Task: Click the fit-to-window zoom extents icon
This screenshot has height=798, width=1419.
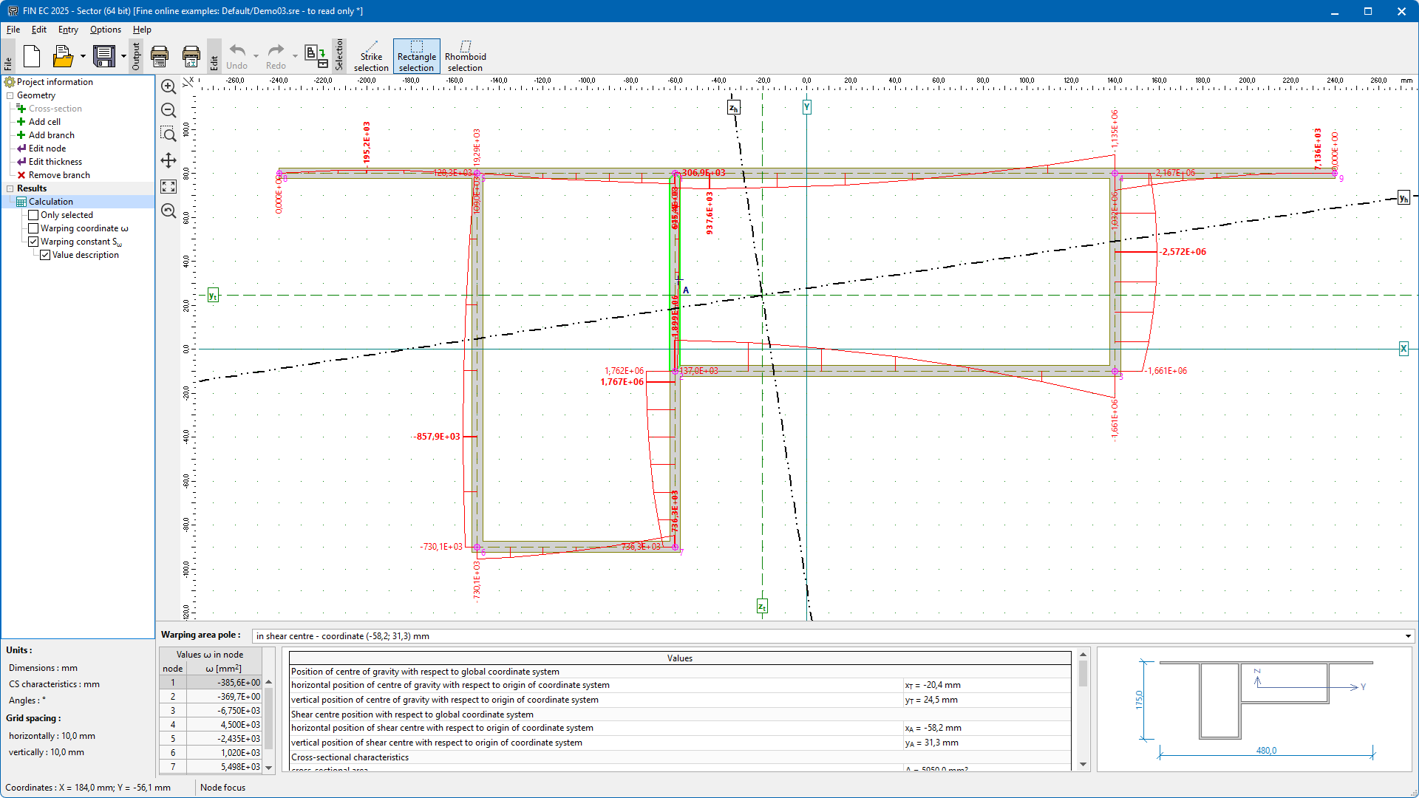Action: [x=169, y=186]
